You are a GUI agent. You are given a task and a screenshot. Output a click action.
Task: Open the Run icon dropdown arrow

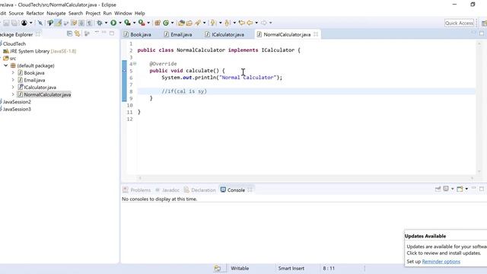click(x=120, y=23)
